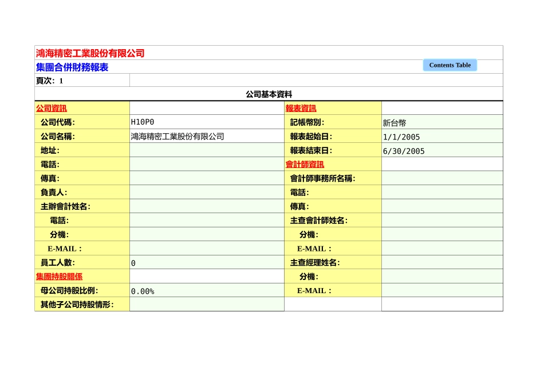Viewport: 544px width, 384px height.
Task: Select the 主辦會計姓名 label
Action: (x=65, y=206)
